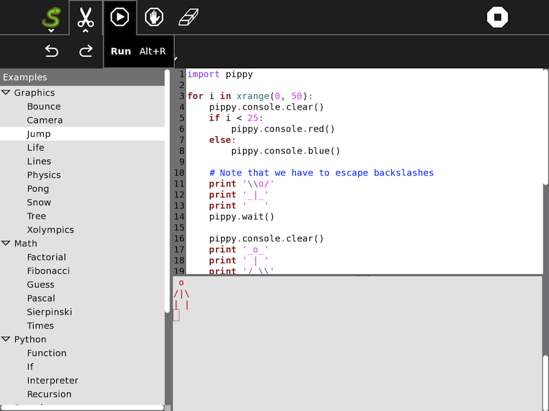Redo the last undone edit

86,51
